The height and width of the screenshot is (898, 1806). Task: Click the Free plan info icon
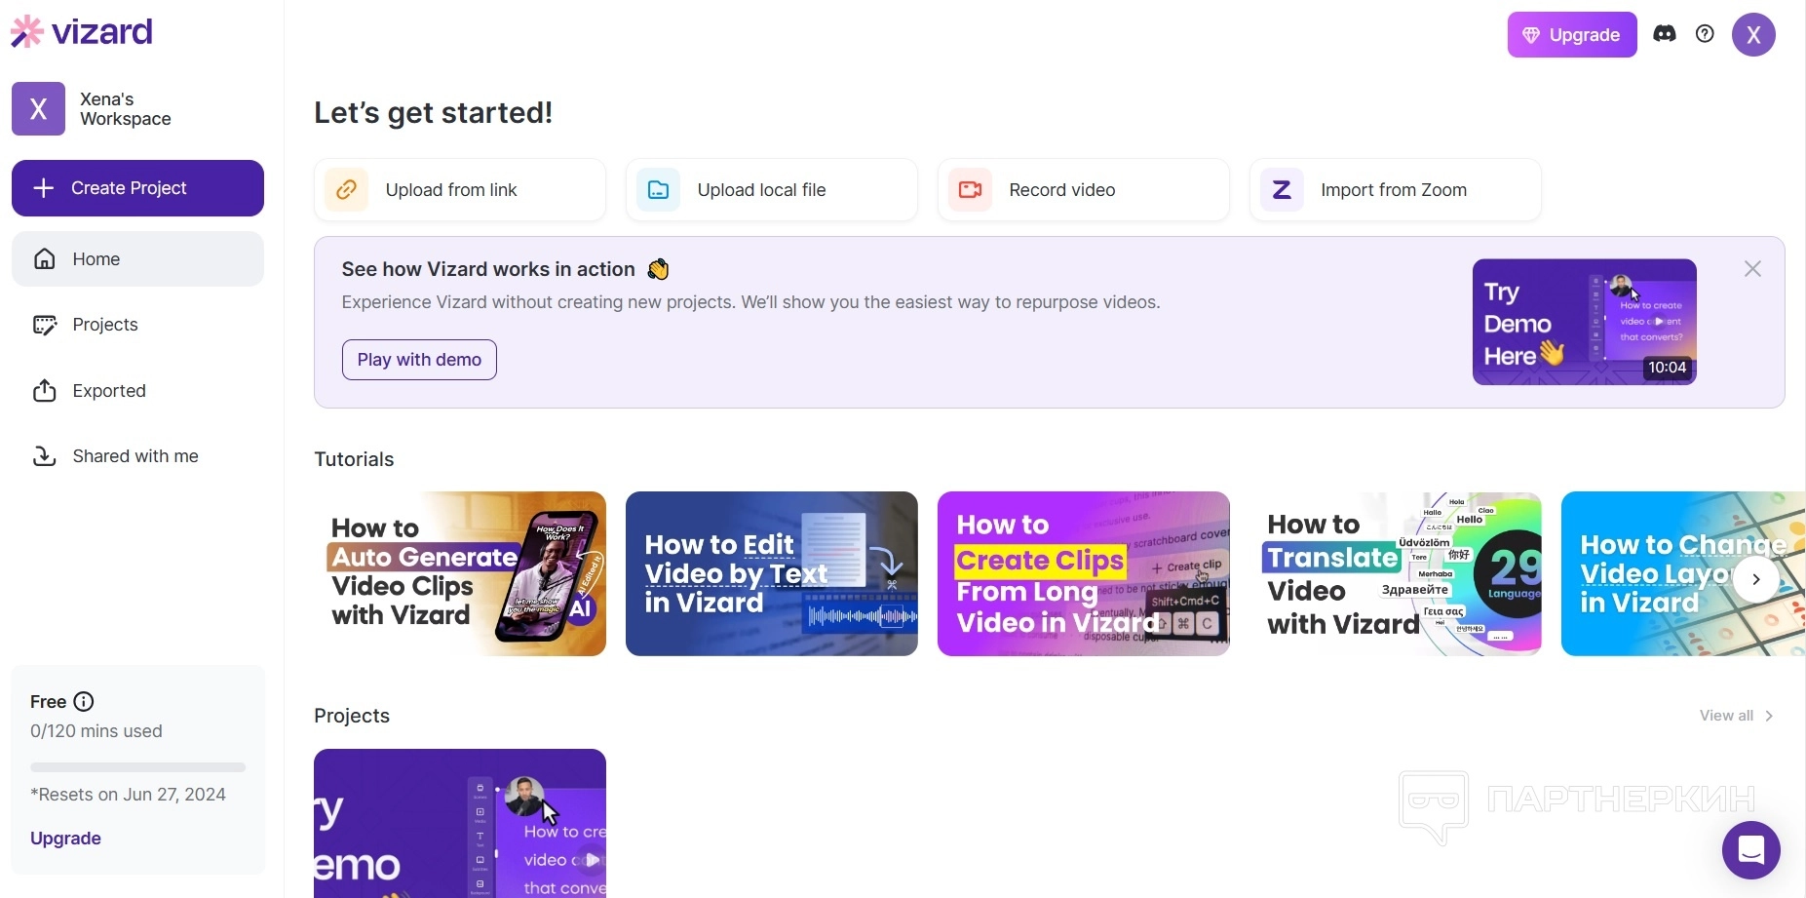84,701
